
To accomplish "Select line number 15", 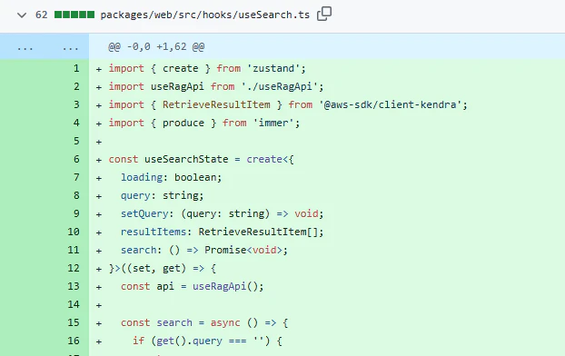I will pos(74,322).
